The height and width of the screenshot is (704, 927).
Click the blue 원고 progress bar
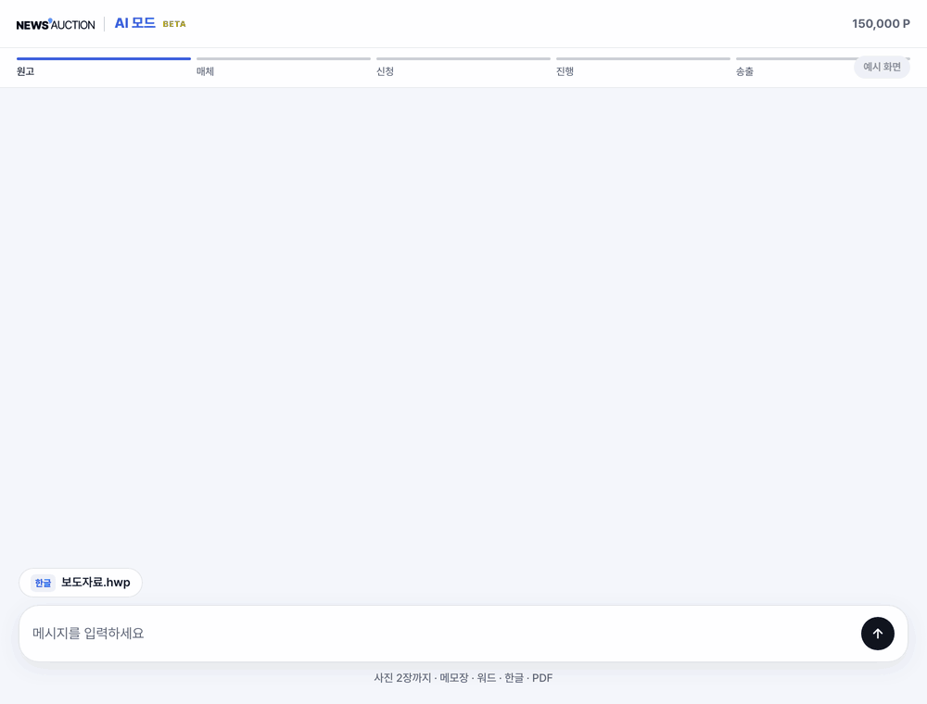[104, 58]
